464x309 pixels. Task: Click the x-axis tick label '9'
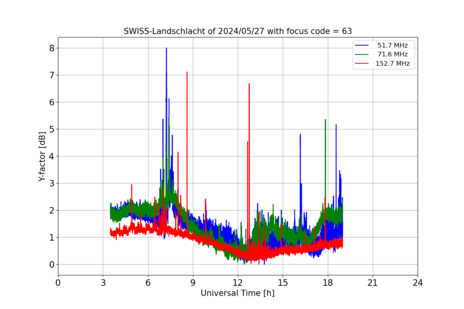[x=193, y=283]
